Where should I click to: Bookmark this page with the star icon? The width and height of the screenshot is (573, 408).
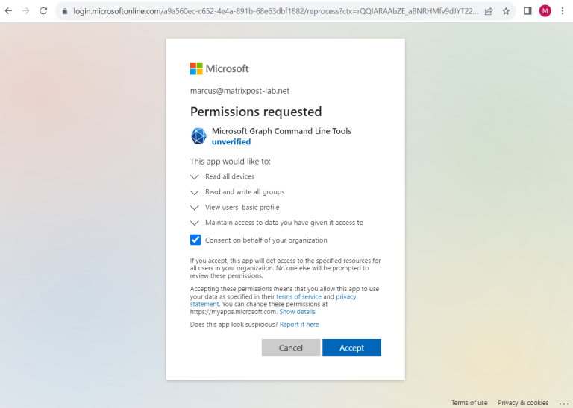click(x=506, y=11)
